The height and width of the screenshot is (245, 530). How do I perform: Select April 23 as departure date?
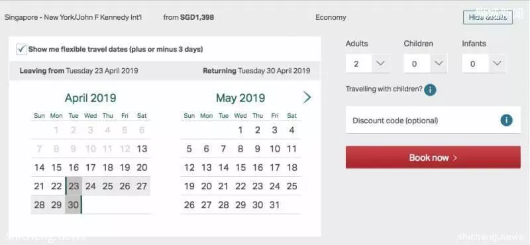pos(74,186)
